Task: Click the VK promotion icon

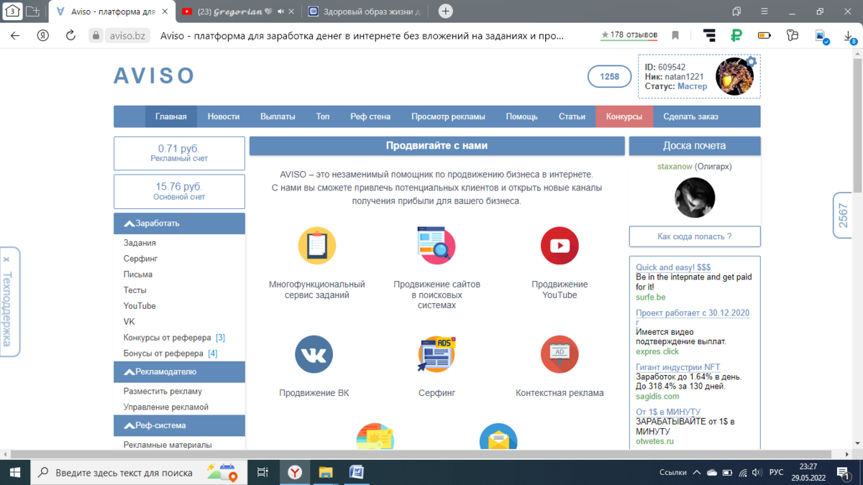Action: click(314, 354)
